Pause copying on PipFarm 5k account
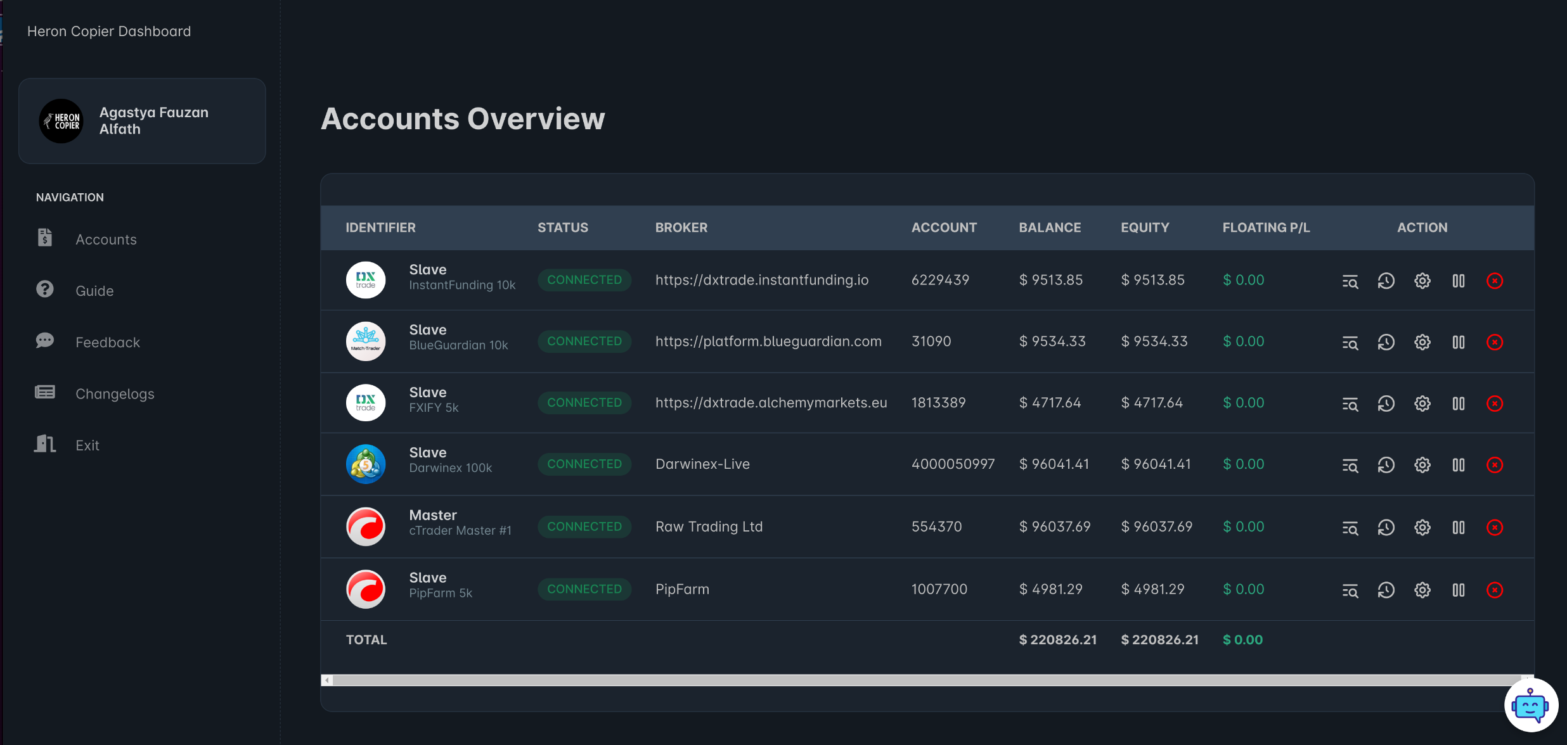 [x=1458, y=590]
